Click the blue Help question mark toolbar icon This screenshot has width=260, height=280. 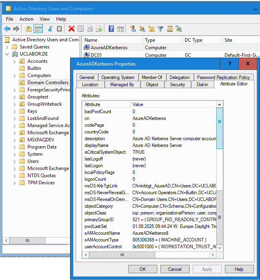coord(111,29)
